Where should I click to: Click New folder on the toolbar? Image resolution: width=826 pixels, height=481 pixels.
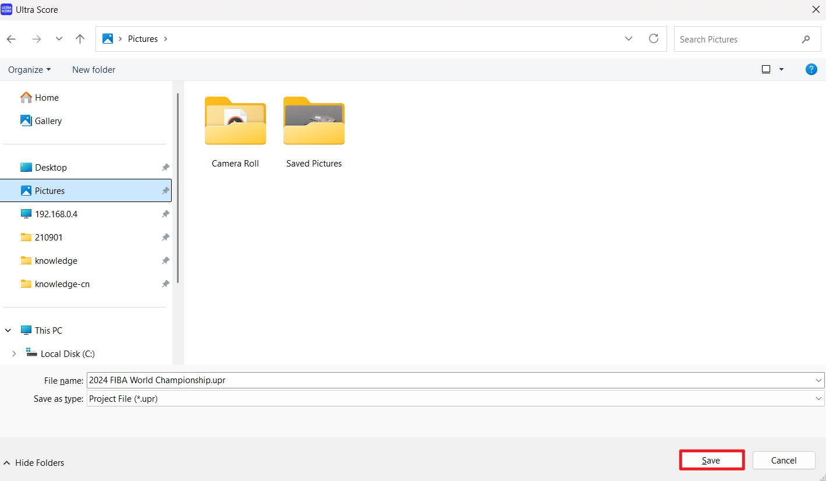(x=93, y=69)
